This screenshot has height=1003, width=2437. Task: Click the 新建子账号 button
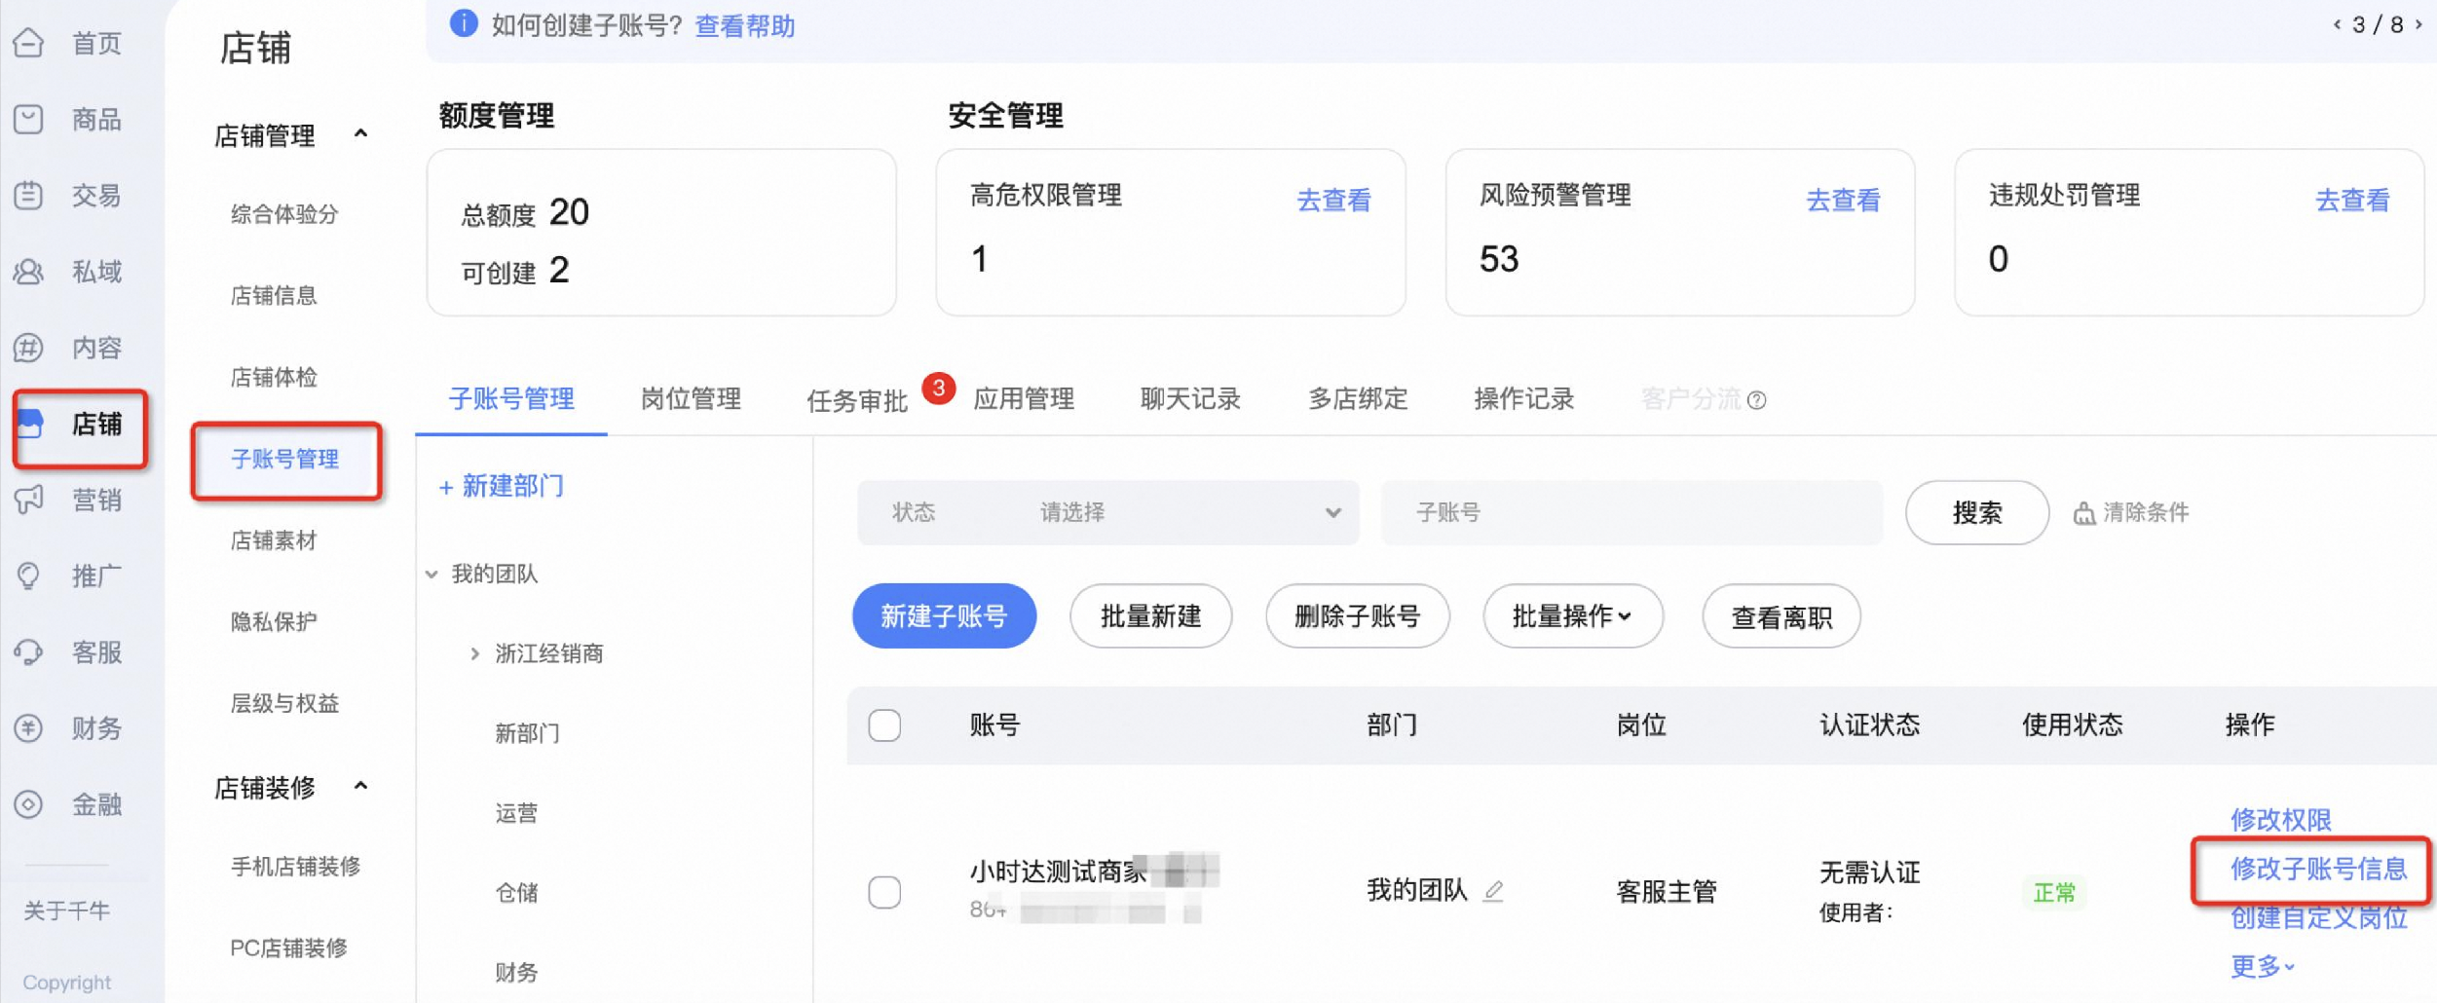click(944, 616)
